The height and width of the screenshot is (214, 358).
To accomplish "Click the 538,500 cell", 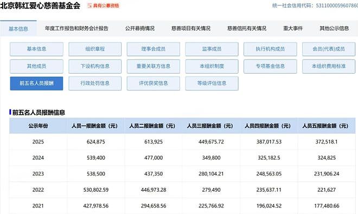I will (96, 173).
